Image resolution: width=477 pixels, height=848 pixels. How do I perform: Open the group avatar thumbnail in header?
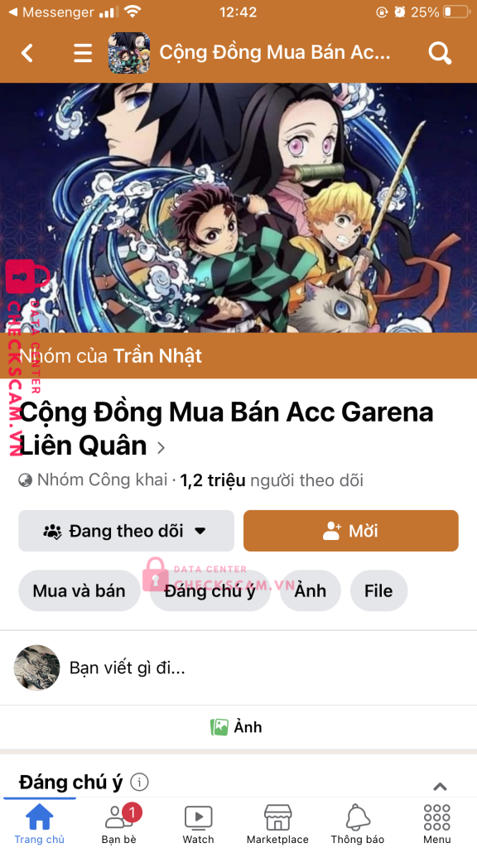tap(128, 53)
